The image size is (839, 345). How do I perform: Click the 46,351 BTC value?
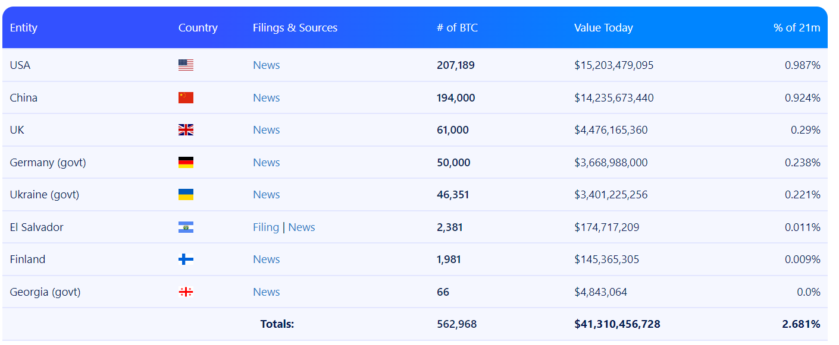[453, 195]
